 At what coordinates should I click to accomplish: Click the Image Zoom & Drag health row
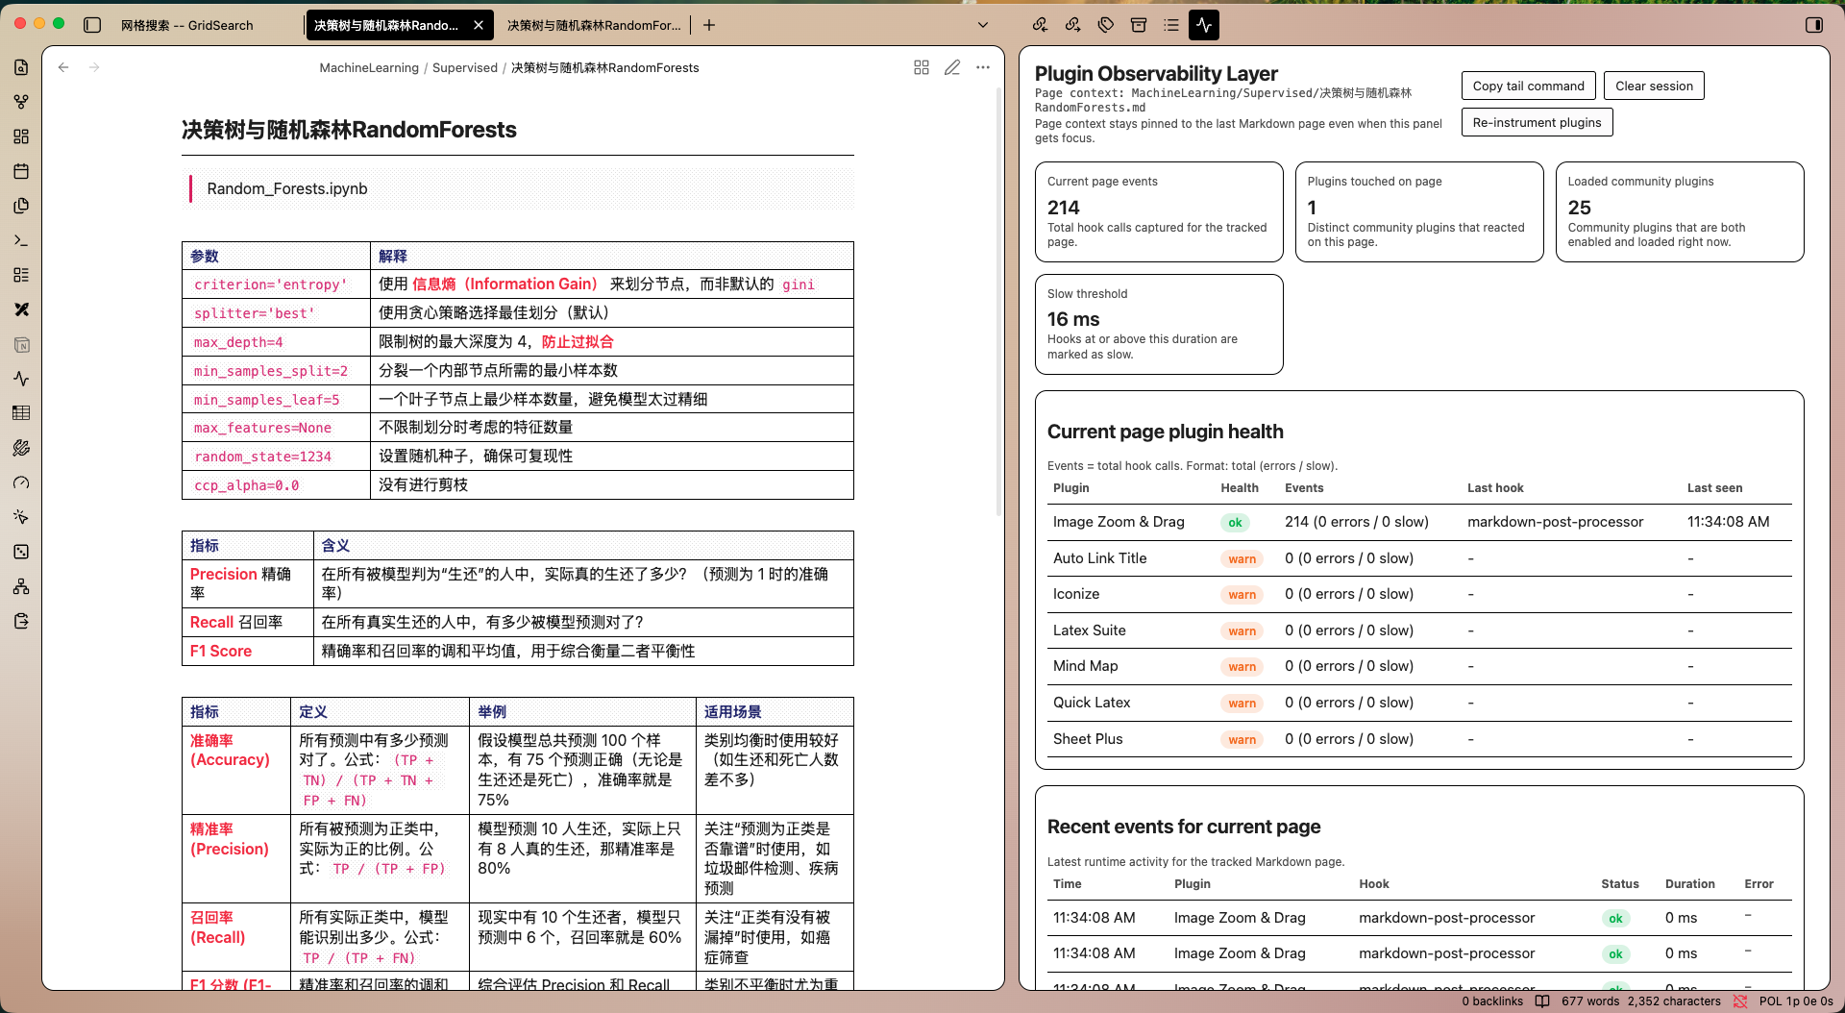pos(1419,522)
